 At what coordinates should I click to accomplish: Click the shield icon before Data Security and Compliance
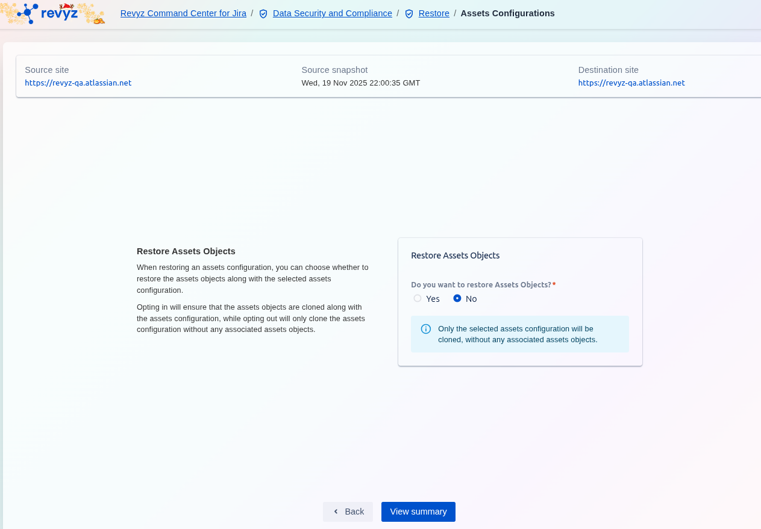click(x=263, y=14)
